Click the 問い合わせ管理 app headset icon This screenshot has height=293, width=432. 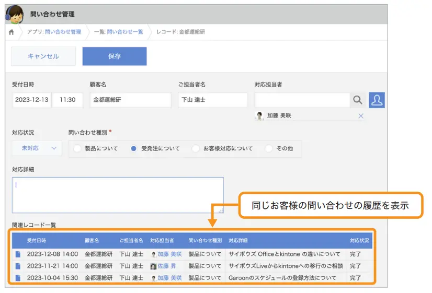point(14,13)
